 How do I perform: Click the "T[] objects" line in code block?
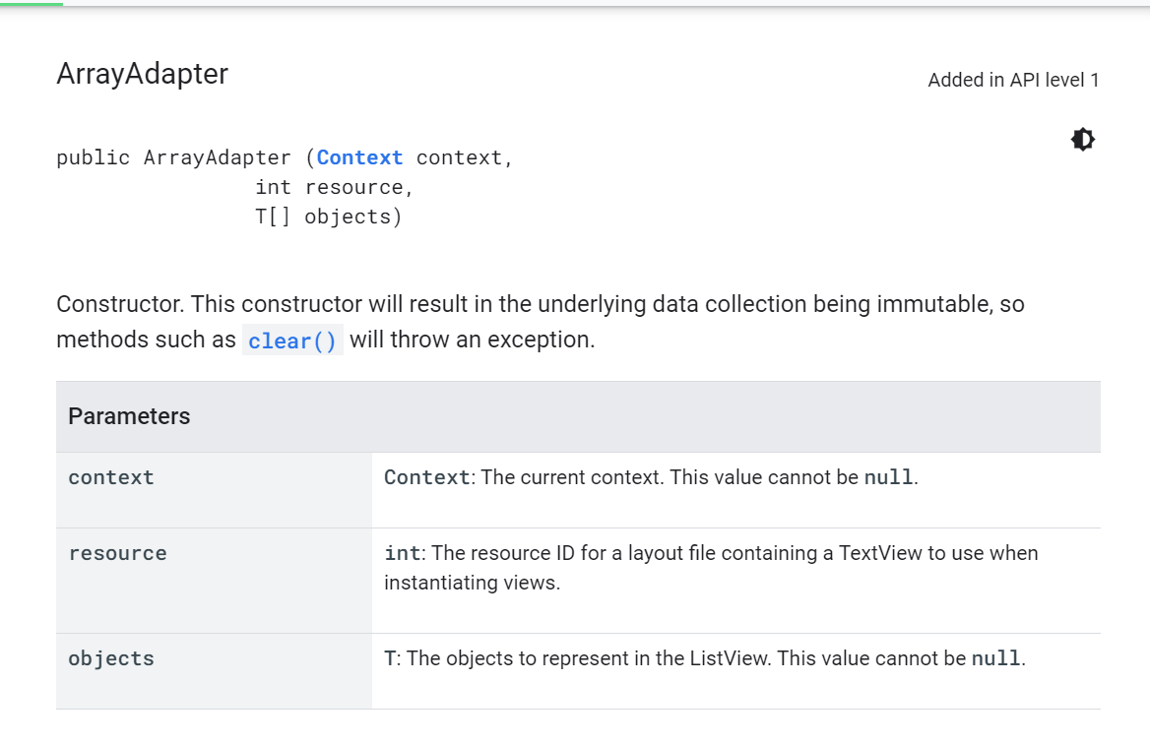pos(330,217)
